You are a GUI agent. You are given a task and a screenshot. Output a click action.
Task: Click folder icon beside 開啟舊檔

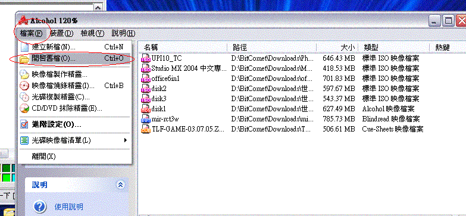tap(24, 59)
